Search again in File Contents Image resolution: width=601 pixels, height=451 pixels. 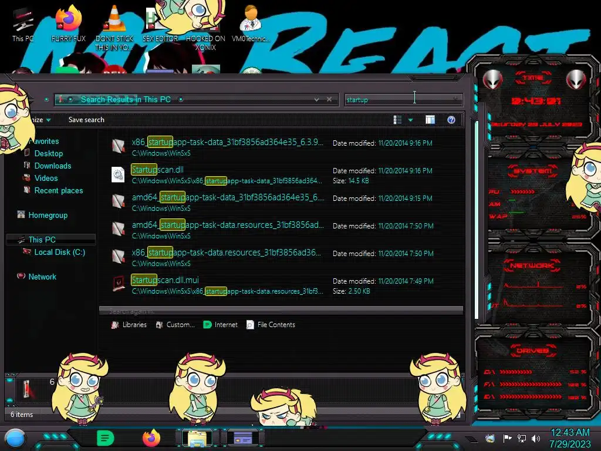click(271, 325)
